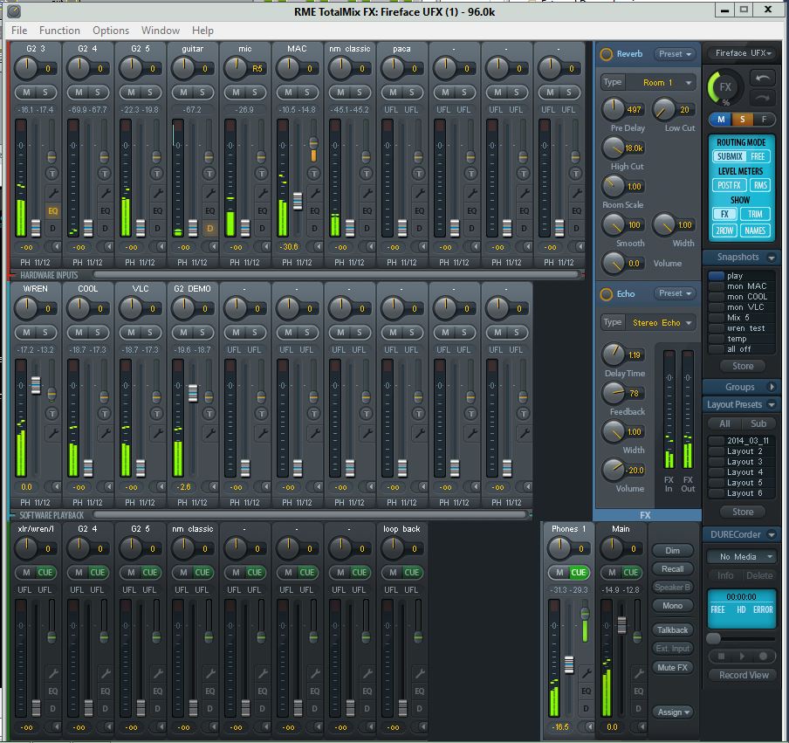This screenshot has width=789, height=743.
Task: Select the Sub layout presets tab
Action: [758, 423]
